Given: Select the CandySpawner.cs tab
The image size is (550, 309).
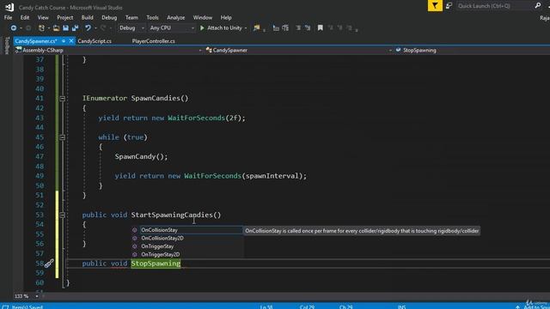Looking at the screenshot, I should 36,41.
